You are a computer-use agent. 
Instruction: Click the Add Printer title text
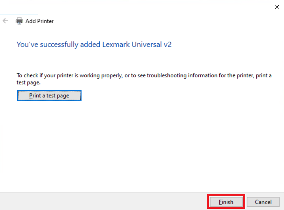(x=40, y=21)
